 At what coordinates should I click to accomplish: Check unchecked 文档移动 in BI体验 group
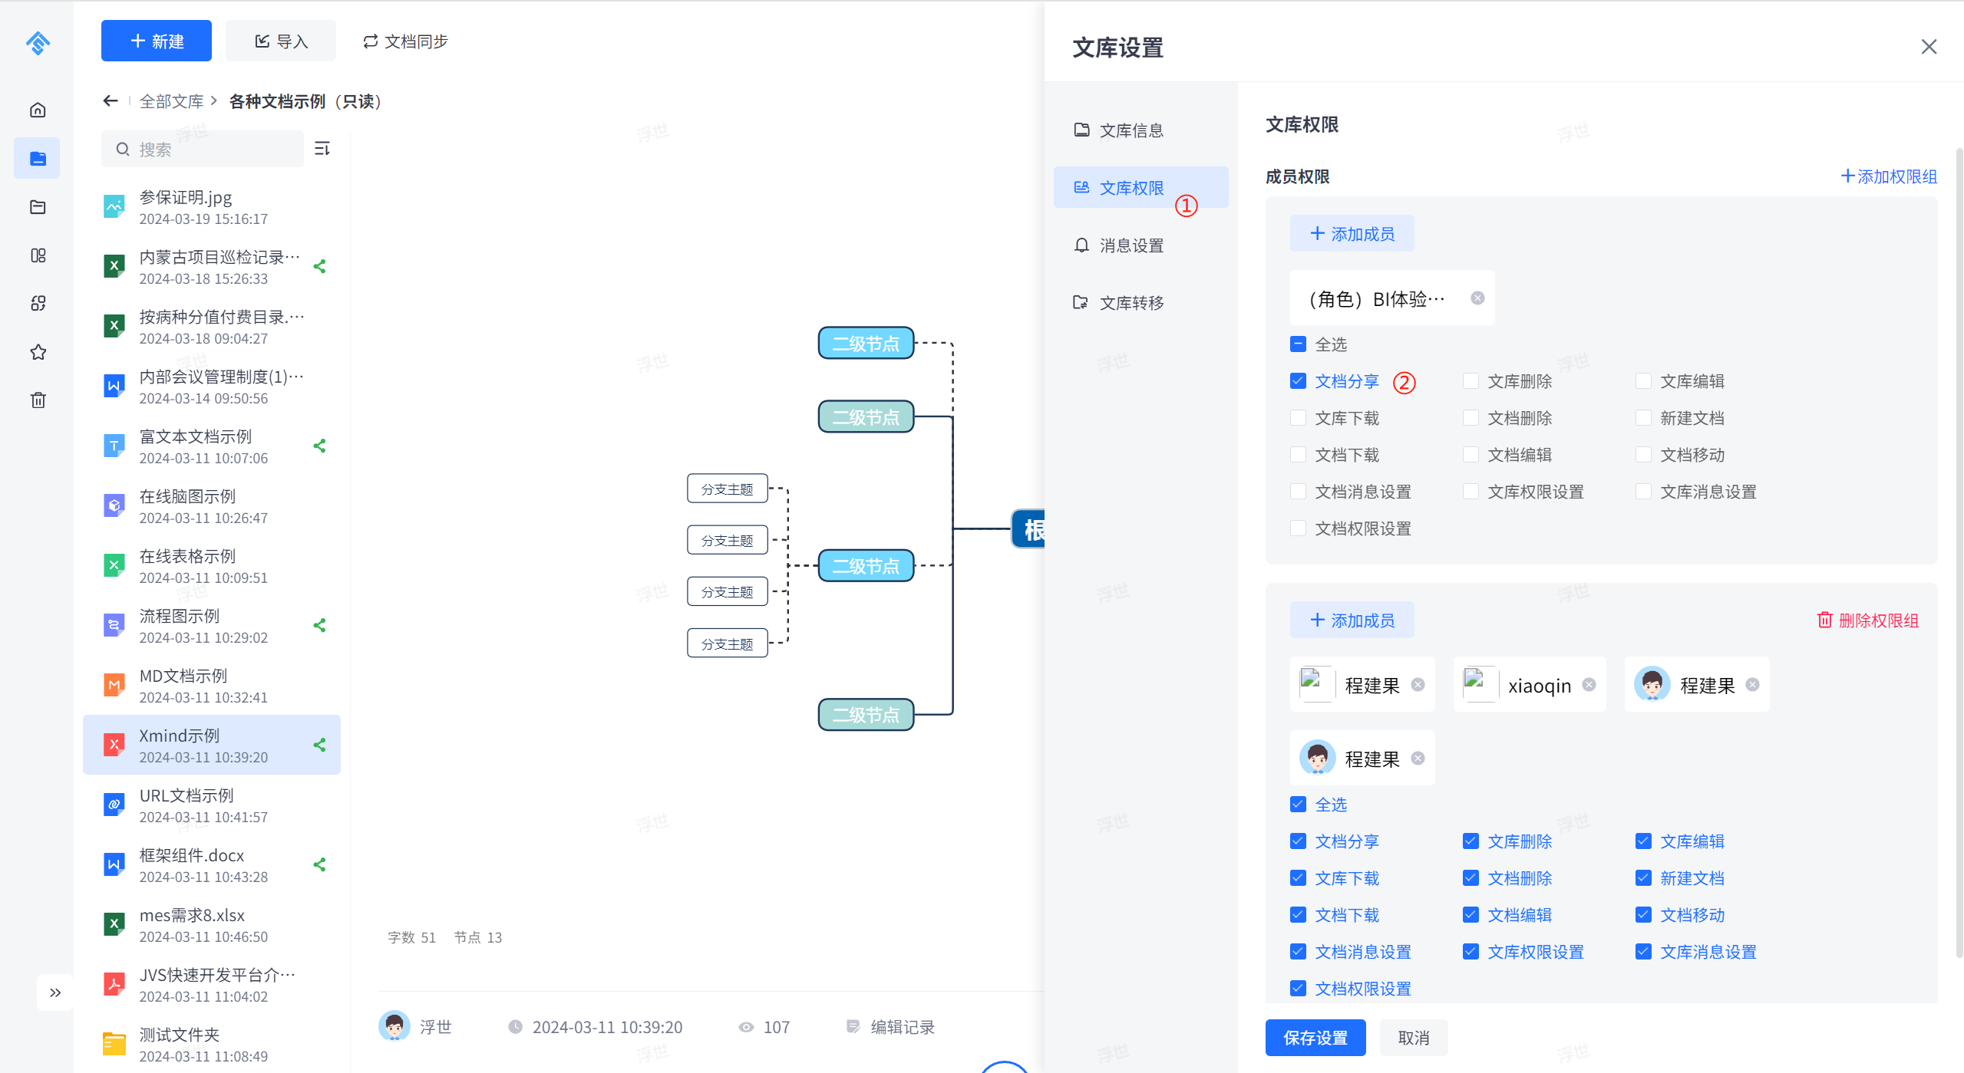coord(1643,454)
